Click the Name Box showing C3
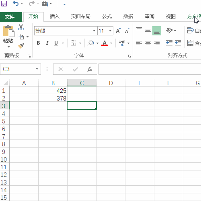Screen dimensions: 201x201 pos(17,69)
